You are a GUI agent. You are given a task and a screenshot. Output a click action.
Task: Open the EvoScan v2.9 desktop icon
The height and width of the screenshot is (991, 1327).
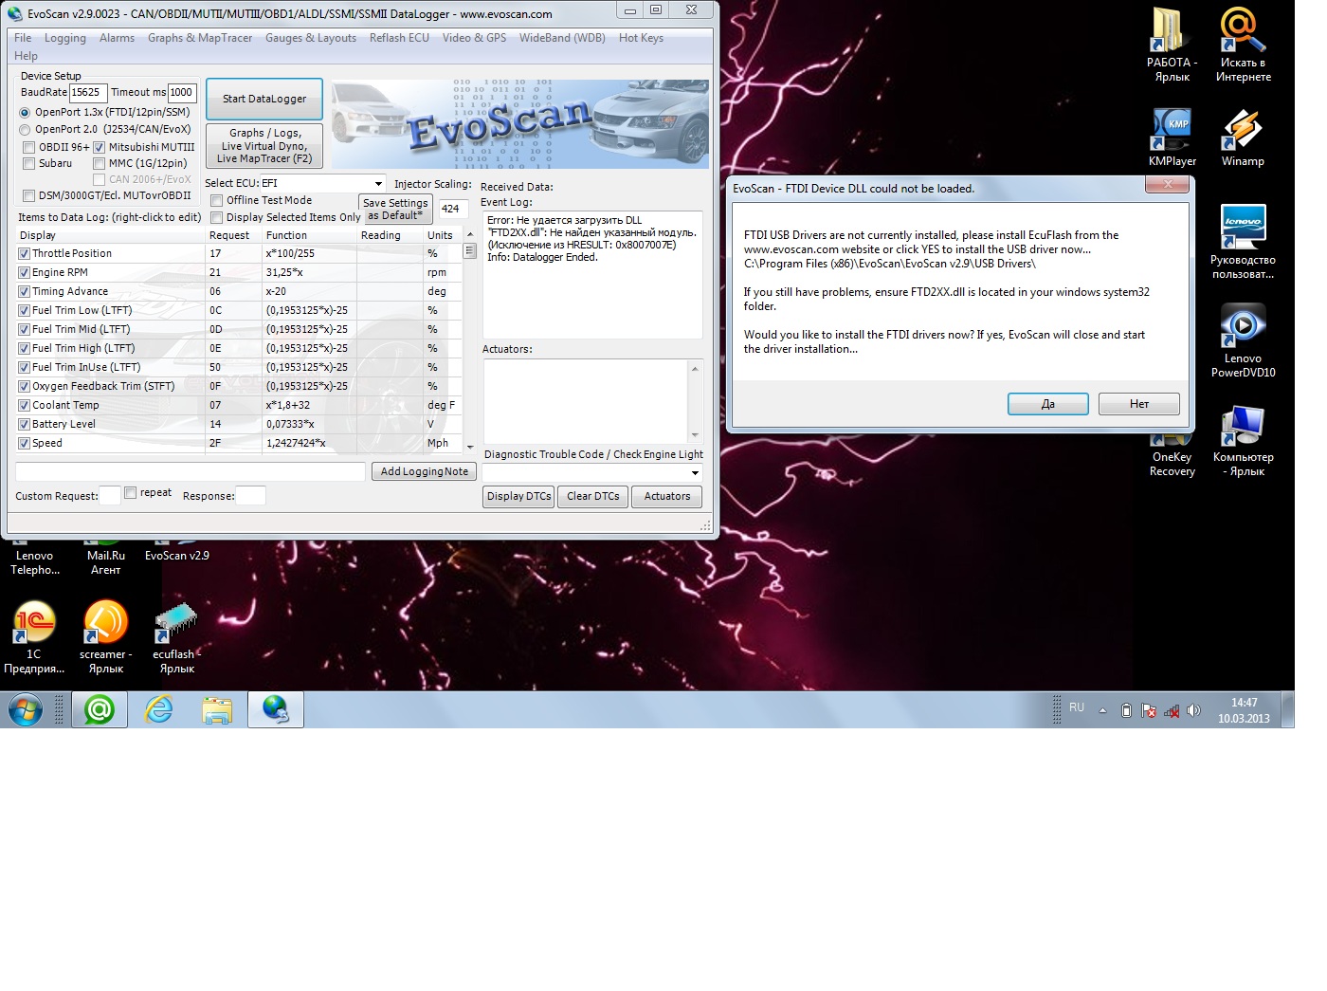pos(176,555)
